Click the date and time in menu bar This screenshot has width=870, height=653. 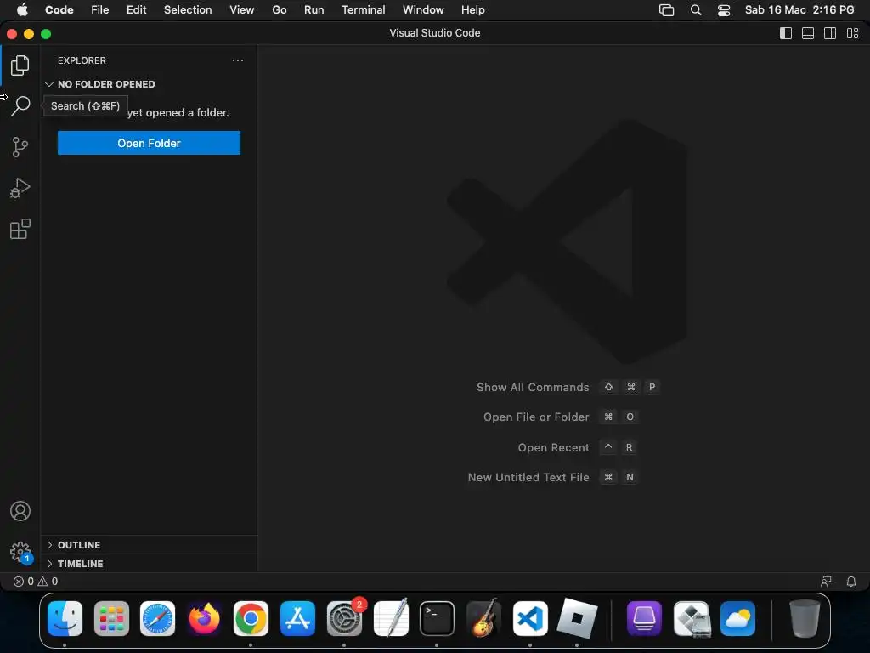coord(799,10)
